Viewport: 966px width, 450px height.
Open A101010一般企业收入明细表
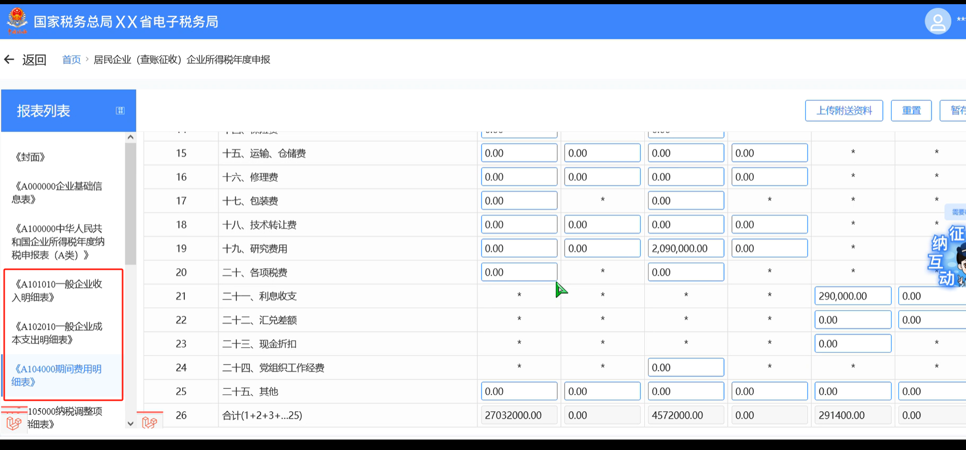(x=57, y=291)
